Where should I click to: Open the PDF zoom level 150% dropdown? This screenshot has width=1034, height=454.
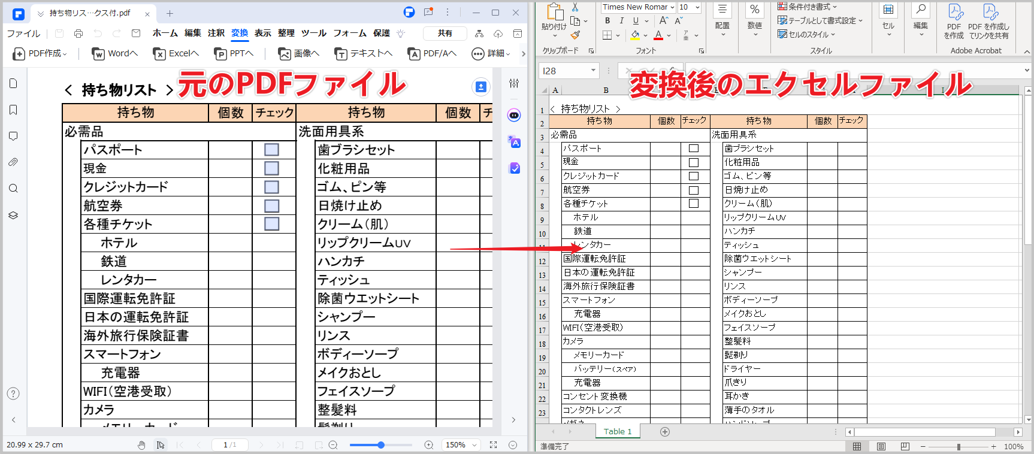[x=461, y=445]
